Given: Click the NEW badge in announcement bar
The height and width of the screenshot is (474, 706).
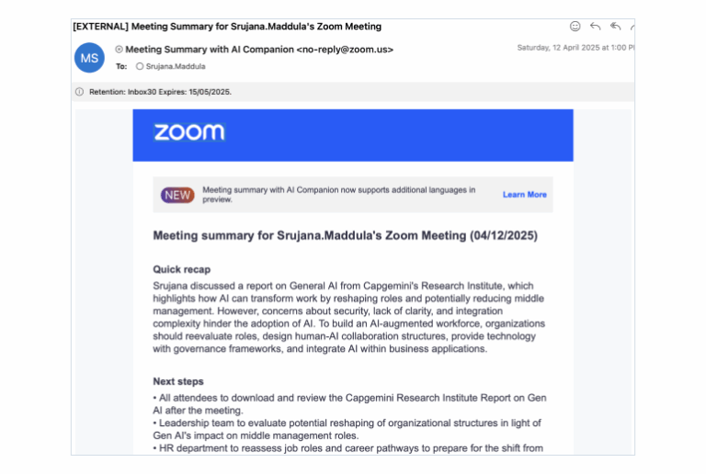Looking at the screenshot, I should (177, 195).
